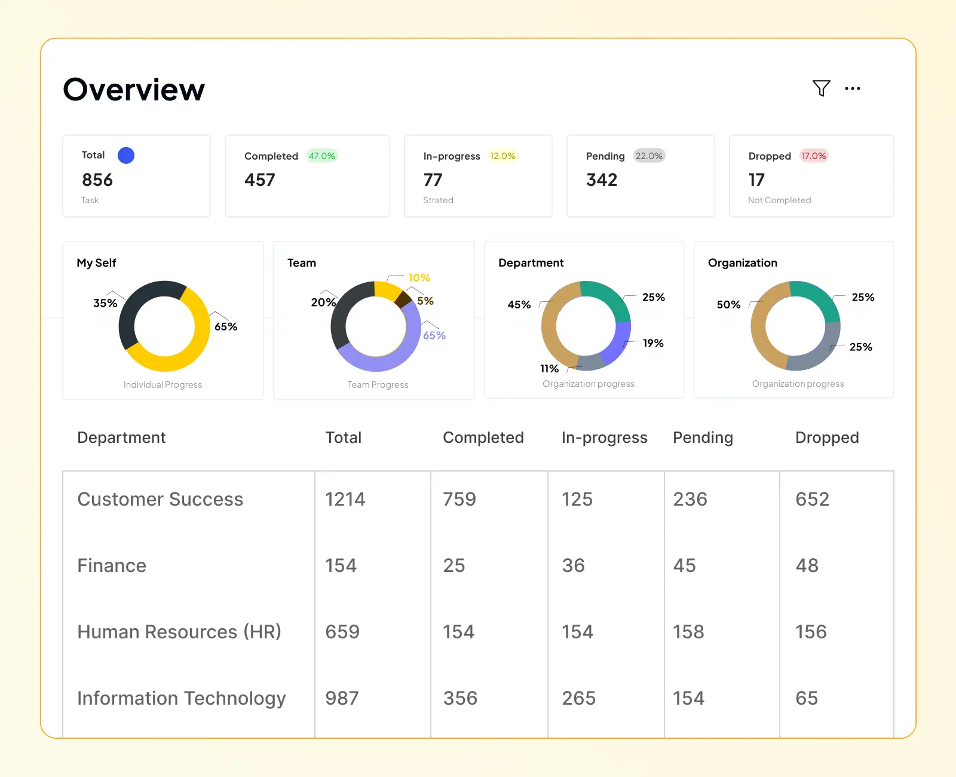956x777 pixels.
Task: Sort by the Completed column header
Action: [483, 438]
